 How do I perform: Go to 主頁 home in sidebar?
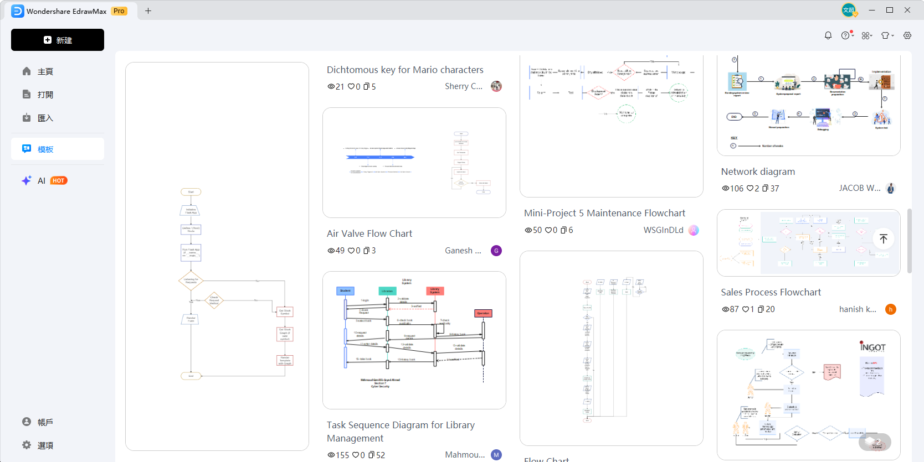tap(45, 71)
